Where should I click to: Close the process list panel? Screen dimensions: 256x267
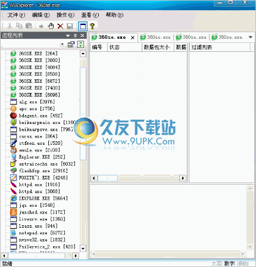(82, 36)
